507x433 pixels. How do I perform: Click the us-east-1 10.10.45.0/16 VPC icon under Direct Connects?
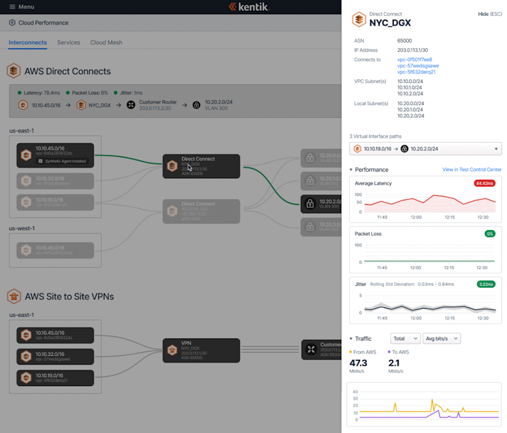pos(26,155)
